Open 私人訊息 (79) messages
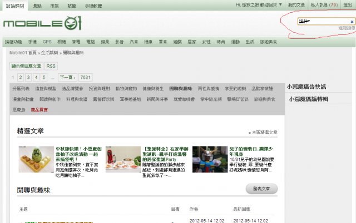 324,5
